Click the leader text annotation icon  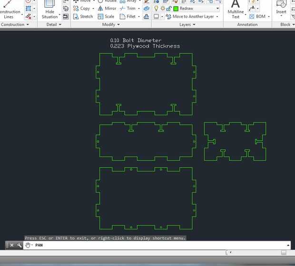[252, 9]
